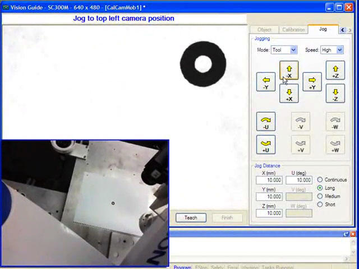The height and width of the screenshot is (269, 359).
Task: Open the Safety status tab
Action: [x=217, y=267]
